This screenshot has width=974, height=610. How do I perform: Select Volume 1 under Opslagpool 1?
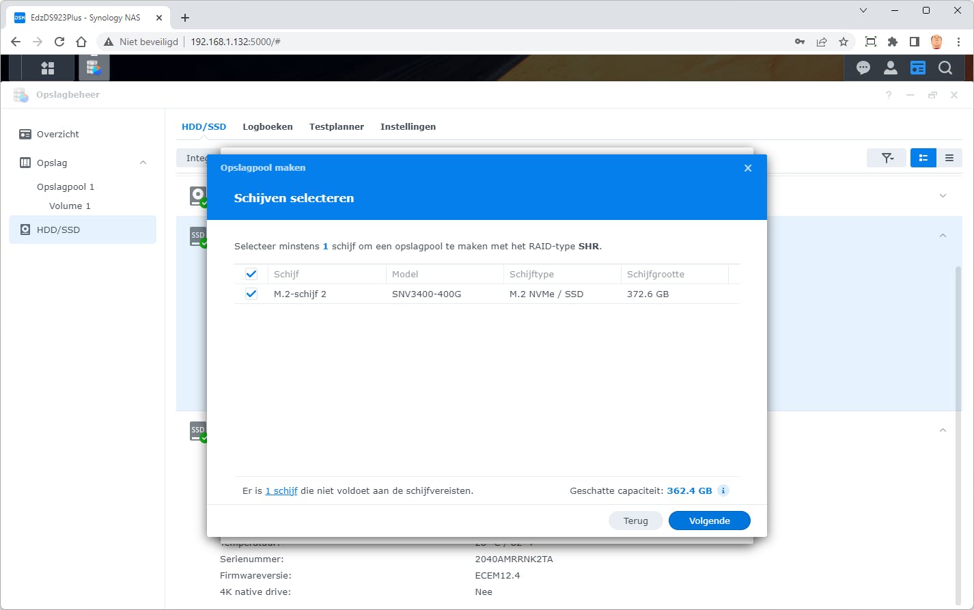click(x=70, y=206)
